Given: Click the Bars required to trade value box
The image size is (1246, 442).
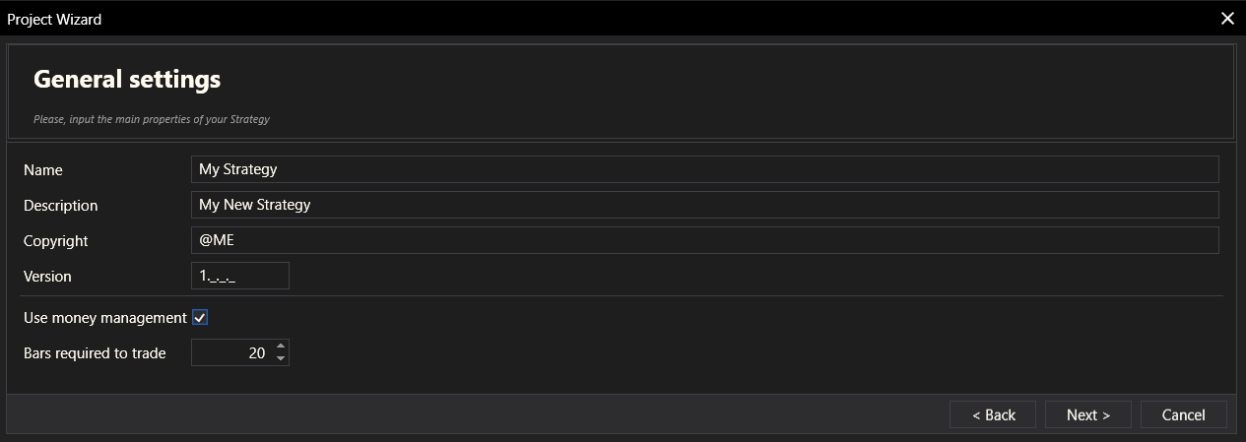Looking at the screenshot, I should coord(231,352).
